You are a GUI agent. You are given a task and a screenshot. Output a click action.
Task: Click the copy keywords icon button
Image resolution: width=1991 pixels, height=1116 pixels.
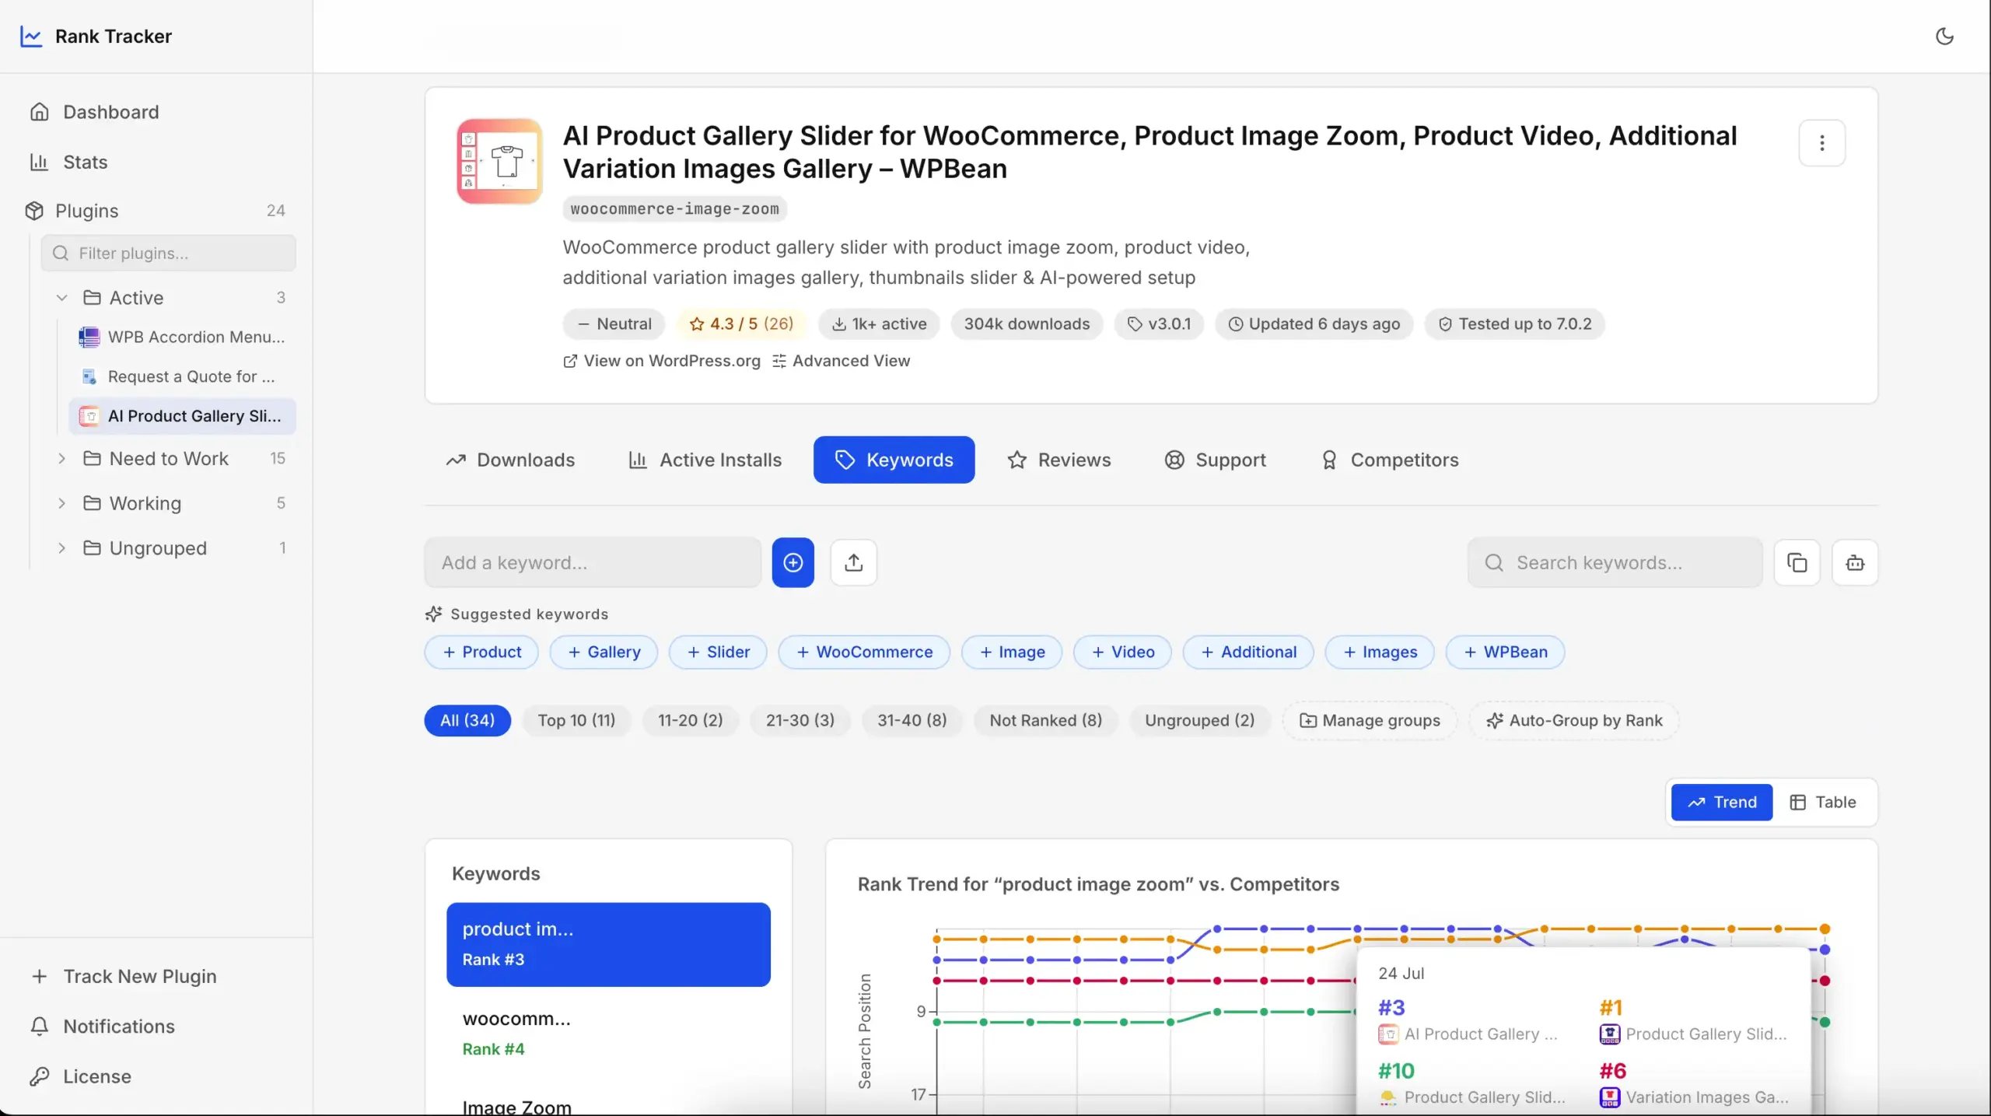[1797, 562]
